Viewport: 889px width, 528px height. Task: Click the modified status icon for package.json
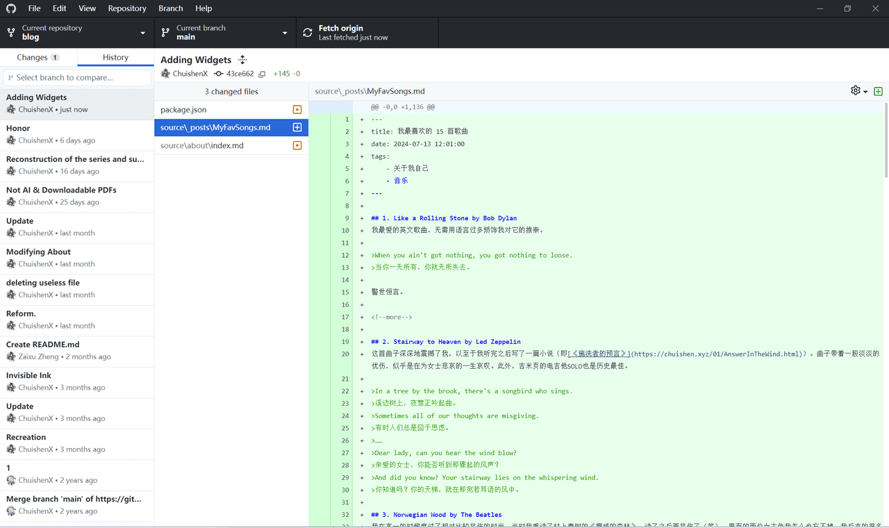point(297,110)
